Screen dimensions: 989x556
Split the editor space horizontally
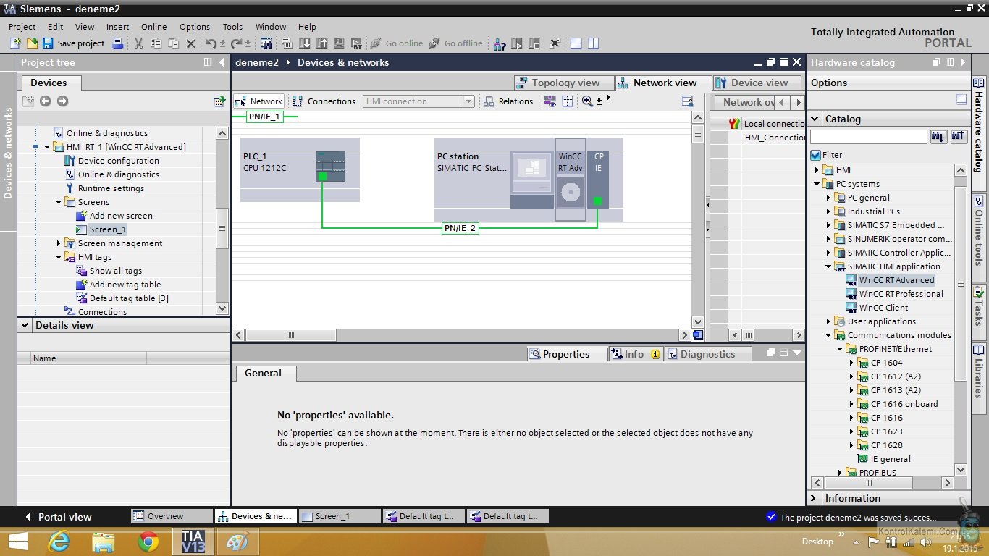click(x=576, y=43)
